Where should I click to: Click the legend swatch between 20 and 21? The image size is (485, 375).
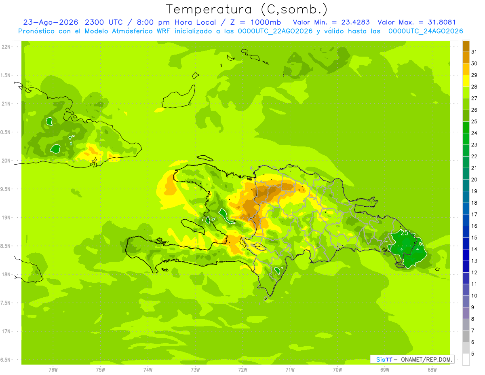pyautogui.click(x=466, y=174)
